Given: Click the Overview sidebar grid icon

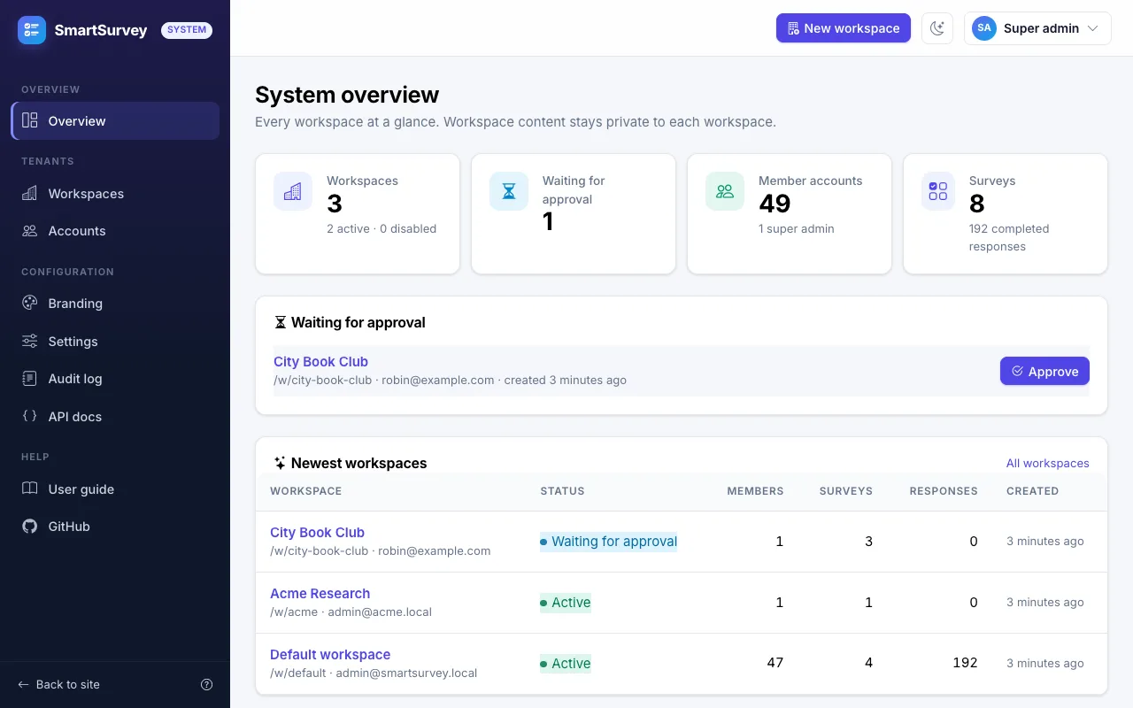Looking at the screenshot, I should tap(29, 120).
